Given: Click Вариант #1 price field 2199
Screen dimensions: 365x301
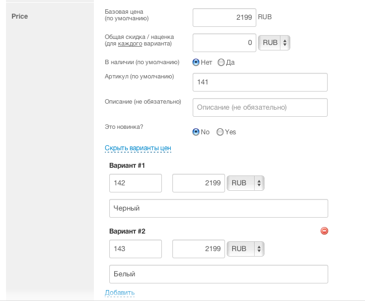Looking at the screenshot, I should coord(198,183).
